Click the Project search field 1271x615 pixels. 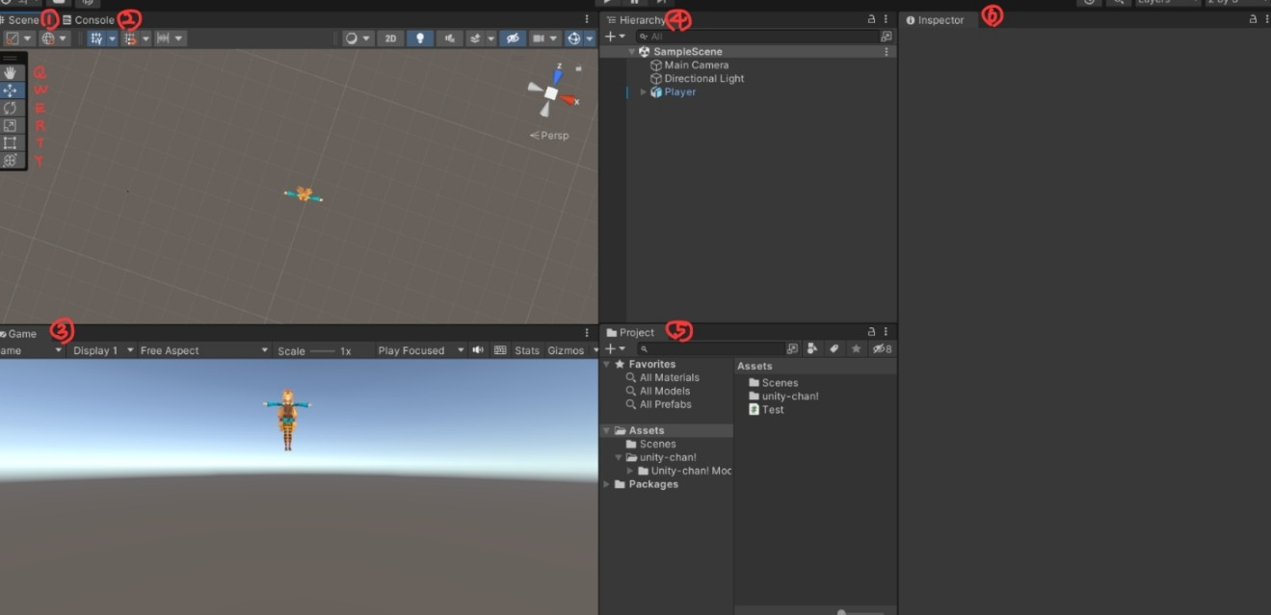pyautogui.click(x=710, y=348)
